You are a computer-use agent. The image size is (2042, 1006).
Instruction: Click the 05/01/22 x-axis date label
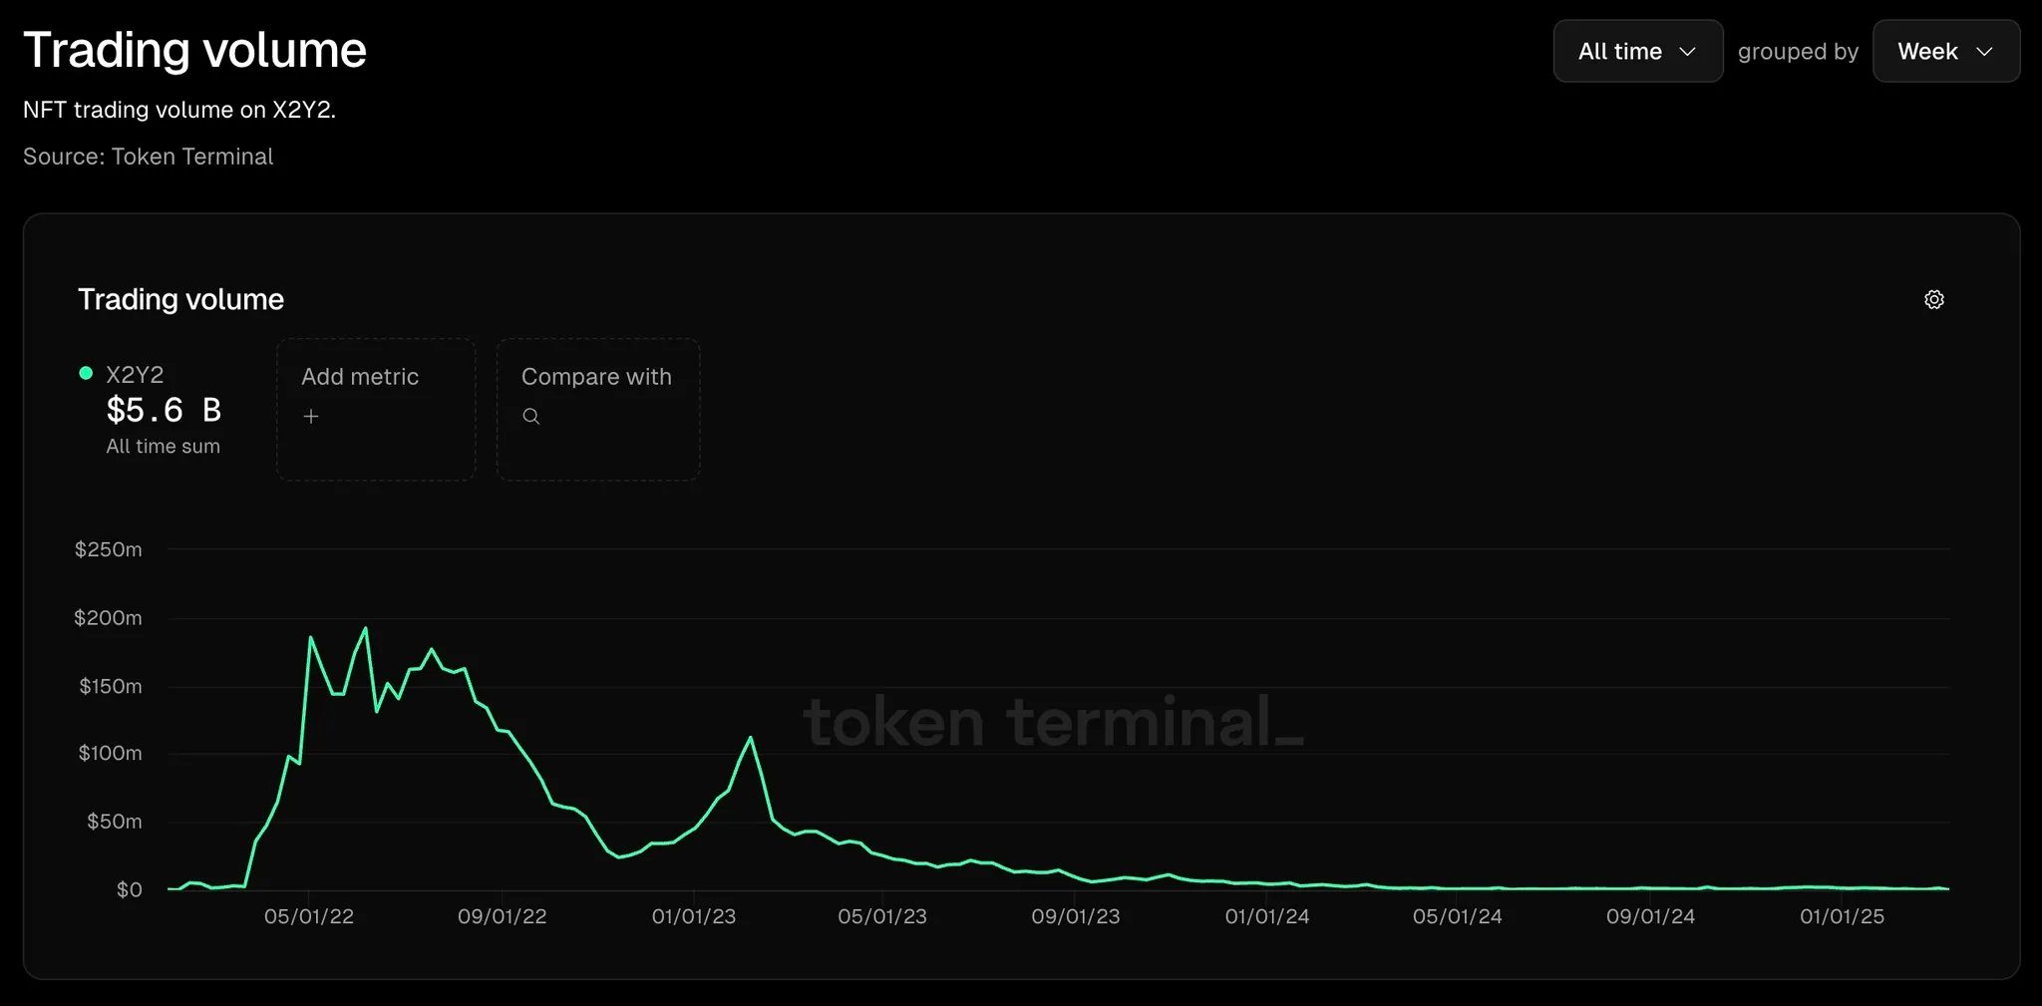(x=309, y=916)
